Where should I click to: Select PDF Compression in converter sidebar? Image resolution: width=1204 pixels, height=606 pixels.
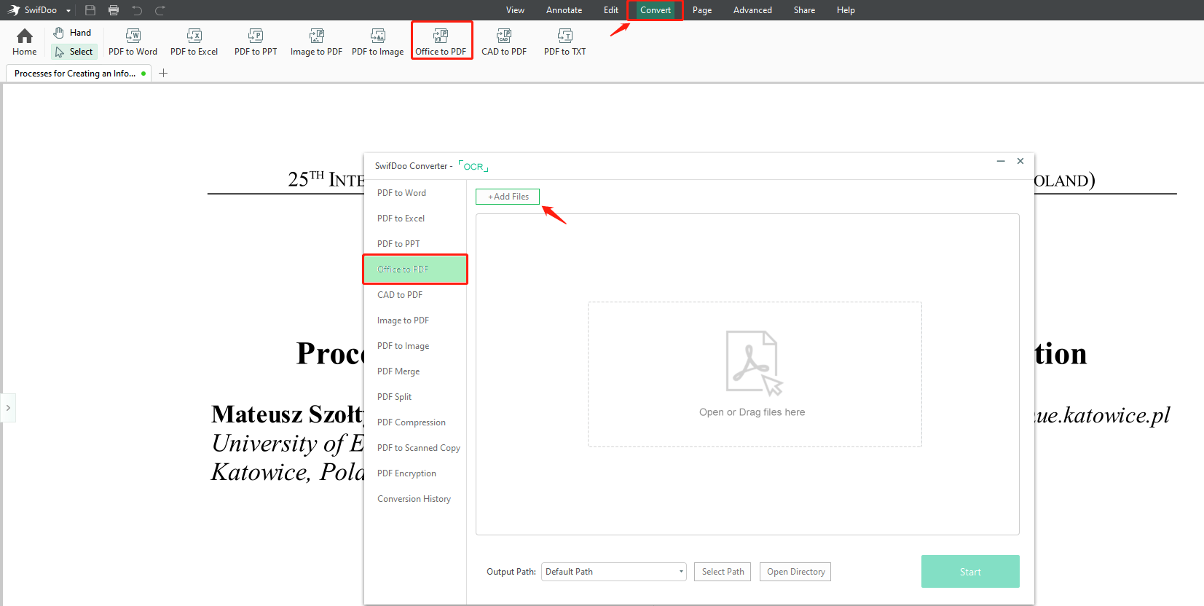(x=415, y=422)
